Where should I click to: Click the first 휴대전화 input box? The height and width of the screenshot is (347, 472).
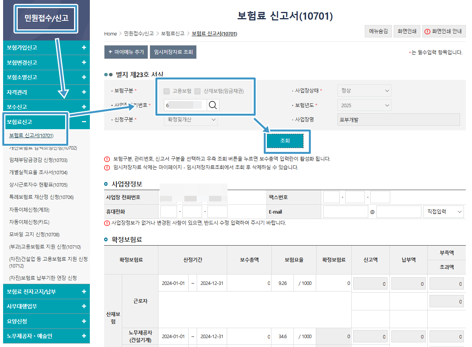pyautogui.click(x=169, y=212)
